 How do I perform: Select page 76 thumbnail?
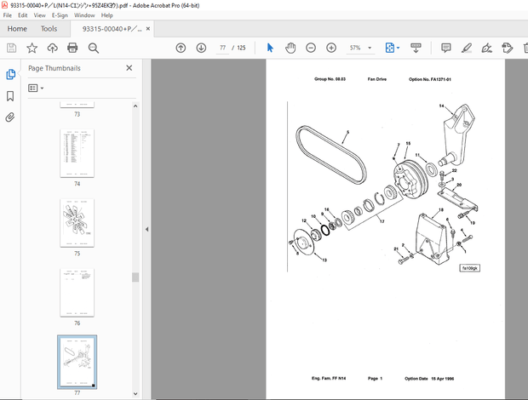(x=77, y=293)
